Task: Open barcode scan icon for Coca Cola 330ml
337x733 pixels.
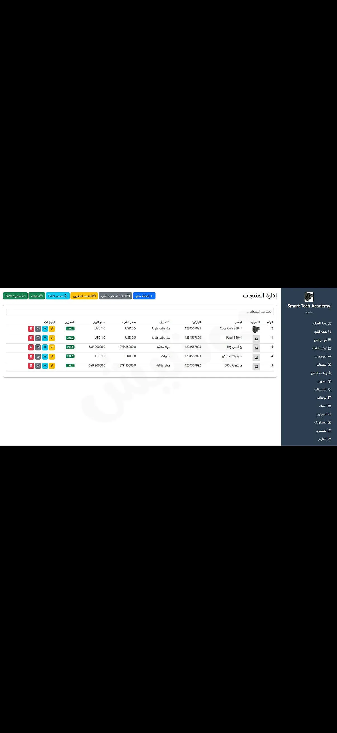Action: (45, 329)
